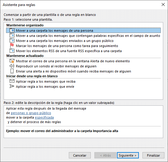This screenshot has height=162, width=168.
Task: Click the speaker sound icon
Action: [12, 66]
